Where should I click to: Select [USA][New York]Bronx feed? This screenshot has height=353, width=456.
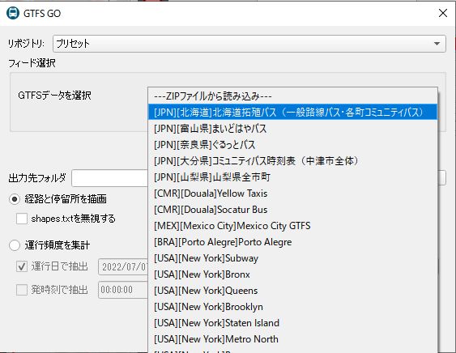click(x=292, y=274)
